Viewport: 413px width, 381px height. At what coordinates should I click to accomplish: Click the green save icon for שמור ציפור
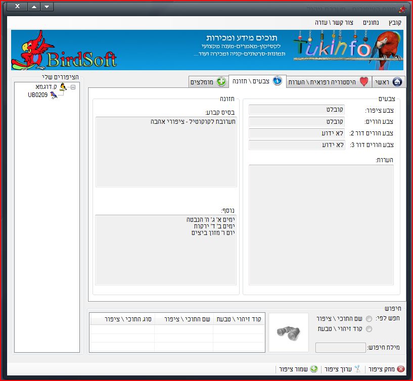pyautogui.click(x=313, y=369)
